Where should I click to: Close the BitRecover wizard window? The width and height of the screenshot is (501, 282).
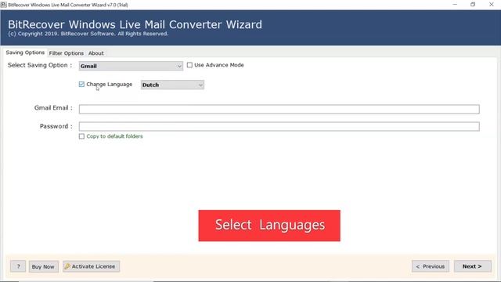491,5
